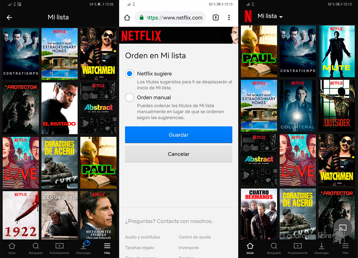Open Collateral poster in right screen
Image resolution: width=358 pixels, height=258 pixels.
(298, 106)
